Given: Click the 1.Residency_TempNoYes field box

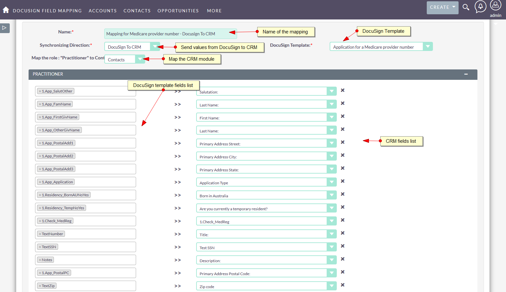Looking at the screenshot, I should tap(85, 208).
